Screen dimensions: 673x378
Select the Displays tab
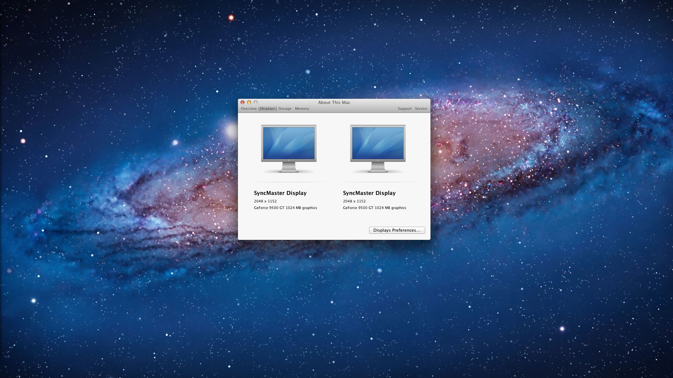pos(267,109)
